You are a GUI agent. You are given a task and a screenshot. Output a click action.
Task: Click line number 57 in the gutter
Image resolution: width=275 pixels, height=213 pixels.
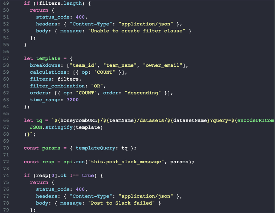[6, 58]
